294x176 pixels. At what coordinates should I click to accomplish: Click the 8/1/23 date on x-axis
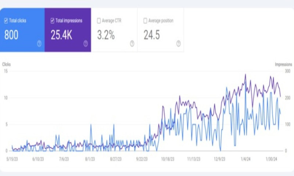point(90,159)
